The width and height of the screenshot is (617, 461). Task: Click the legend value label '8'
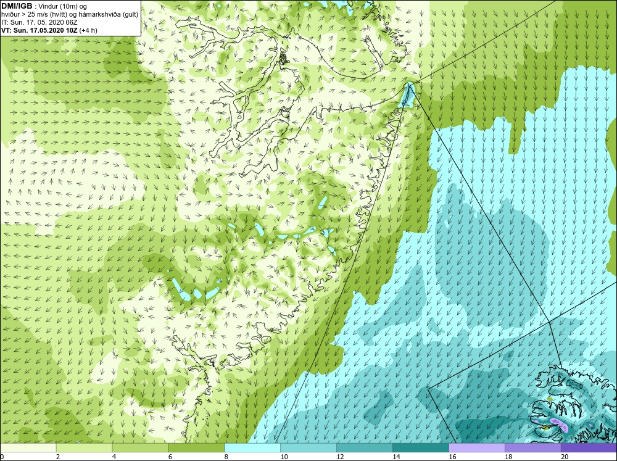226,457
